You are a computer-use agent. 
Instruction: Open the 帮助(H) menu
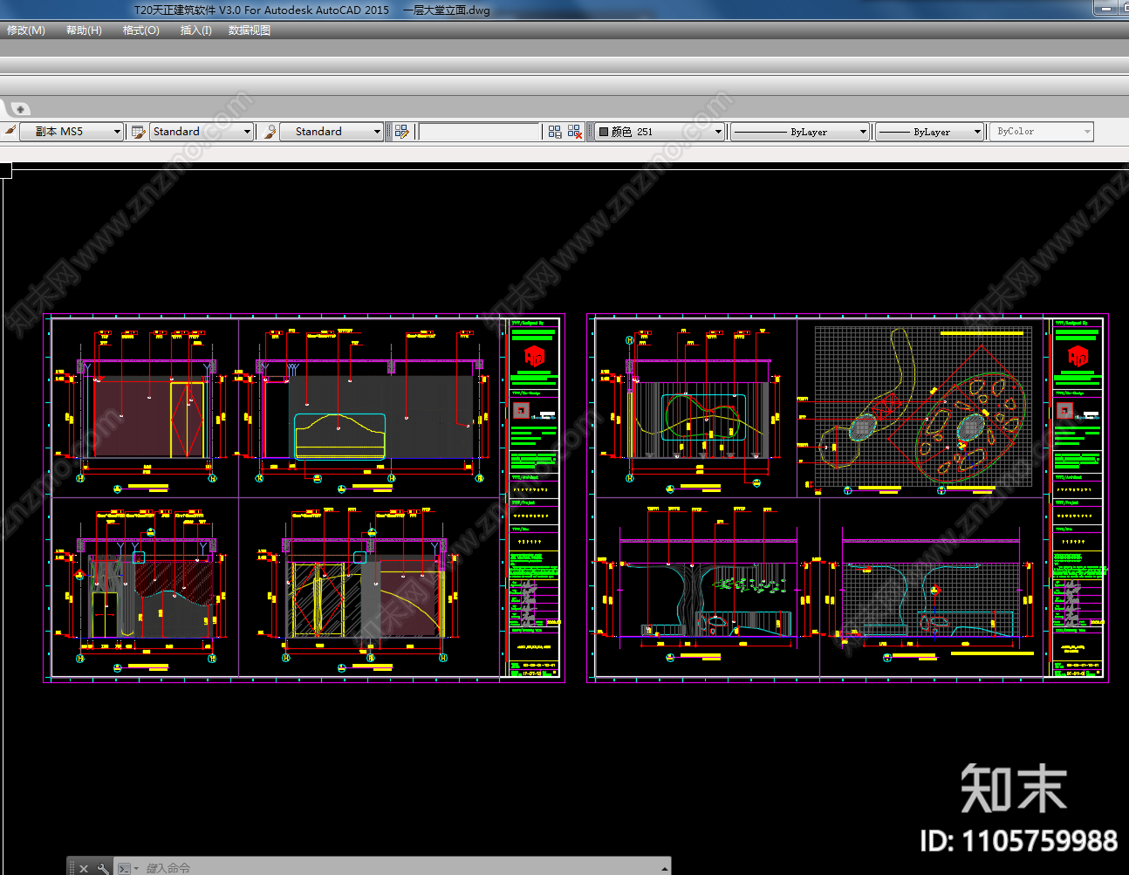(x=84, y=31)
